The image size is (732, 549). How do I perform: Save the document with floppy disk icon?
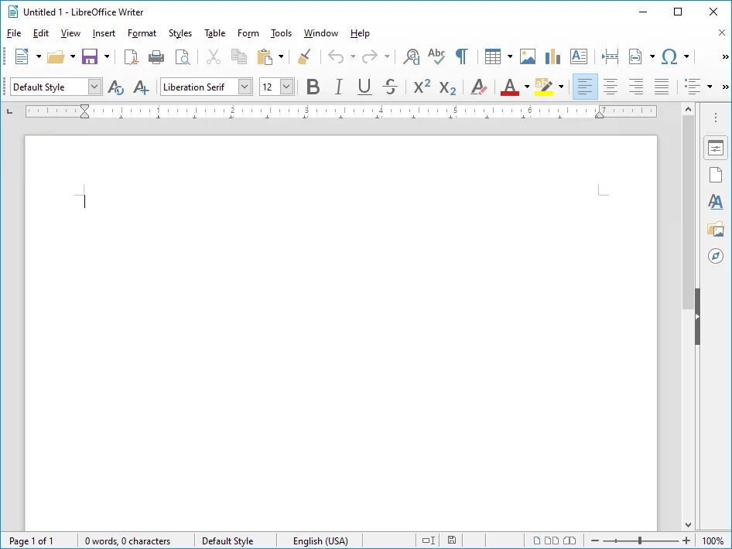pyautogui.click(x=90, y=56)
